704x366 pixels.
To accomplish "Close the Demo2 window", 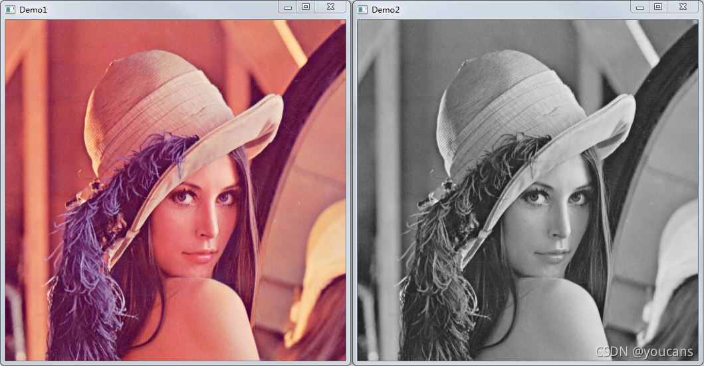I will 683,7.
